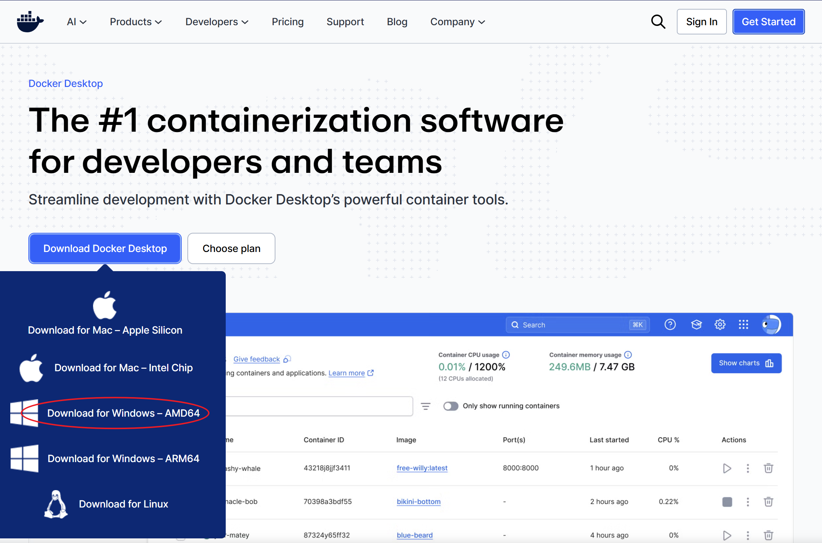Expand the Products dropdown menu
Screen dimensions: 822x543
tap(136, 22)
